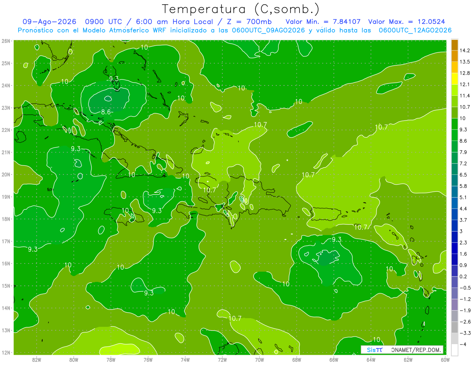Viewport: 473px width, 365px height.
Task: Click the 'Valor Max. = 12.0524' value
Action: tap(407, 22)
